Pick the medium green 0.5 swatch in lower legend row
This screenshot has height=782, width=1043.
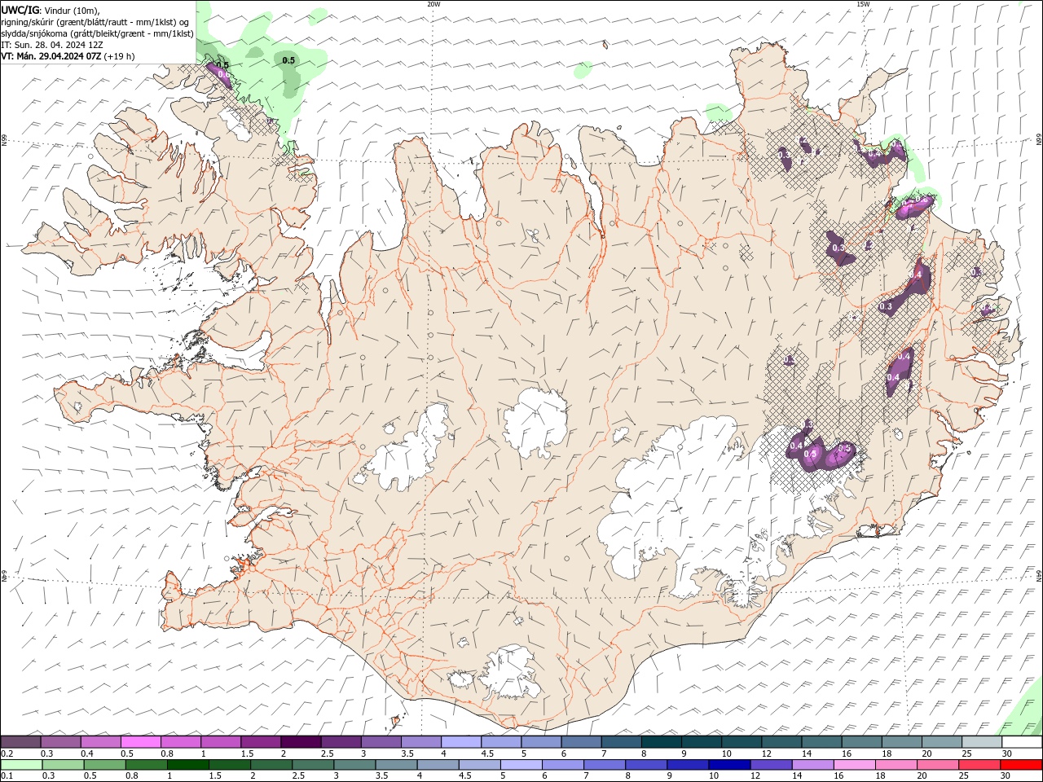[104, 765]
